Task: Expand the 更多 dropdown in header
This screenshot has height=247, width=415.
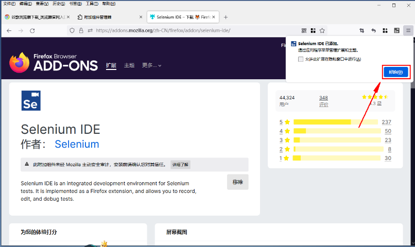Action: [x=151, y=65]
